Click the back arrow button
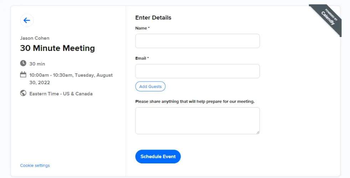 click(x=27, y=20)
